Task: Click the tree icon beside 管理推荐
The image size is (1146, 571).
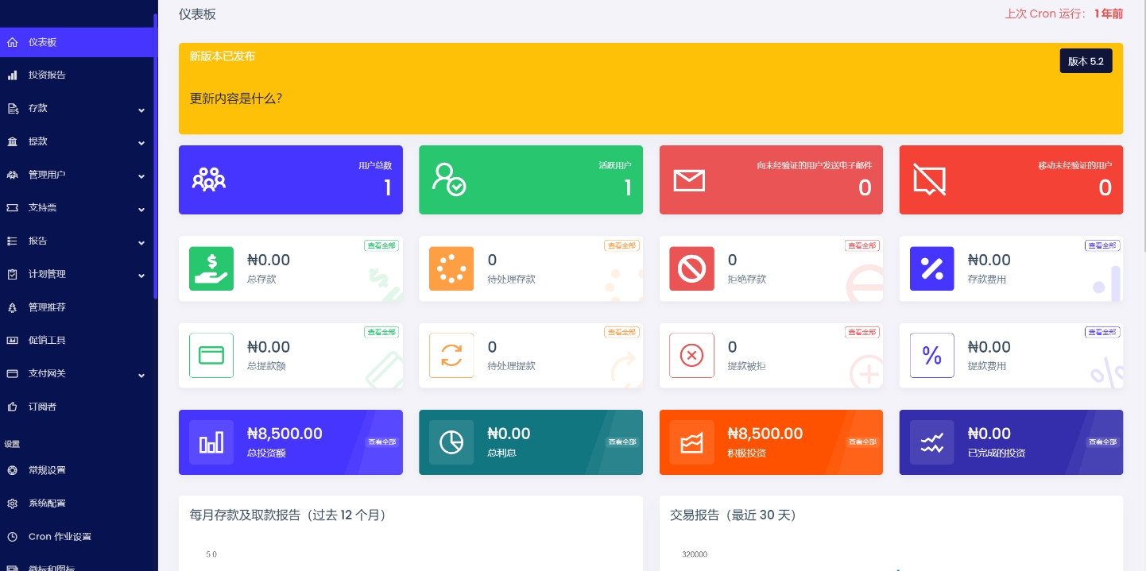Action: pyautogui.click(x=12, y=307)
